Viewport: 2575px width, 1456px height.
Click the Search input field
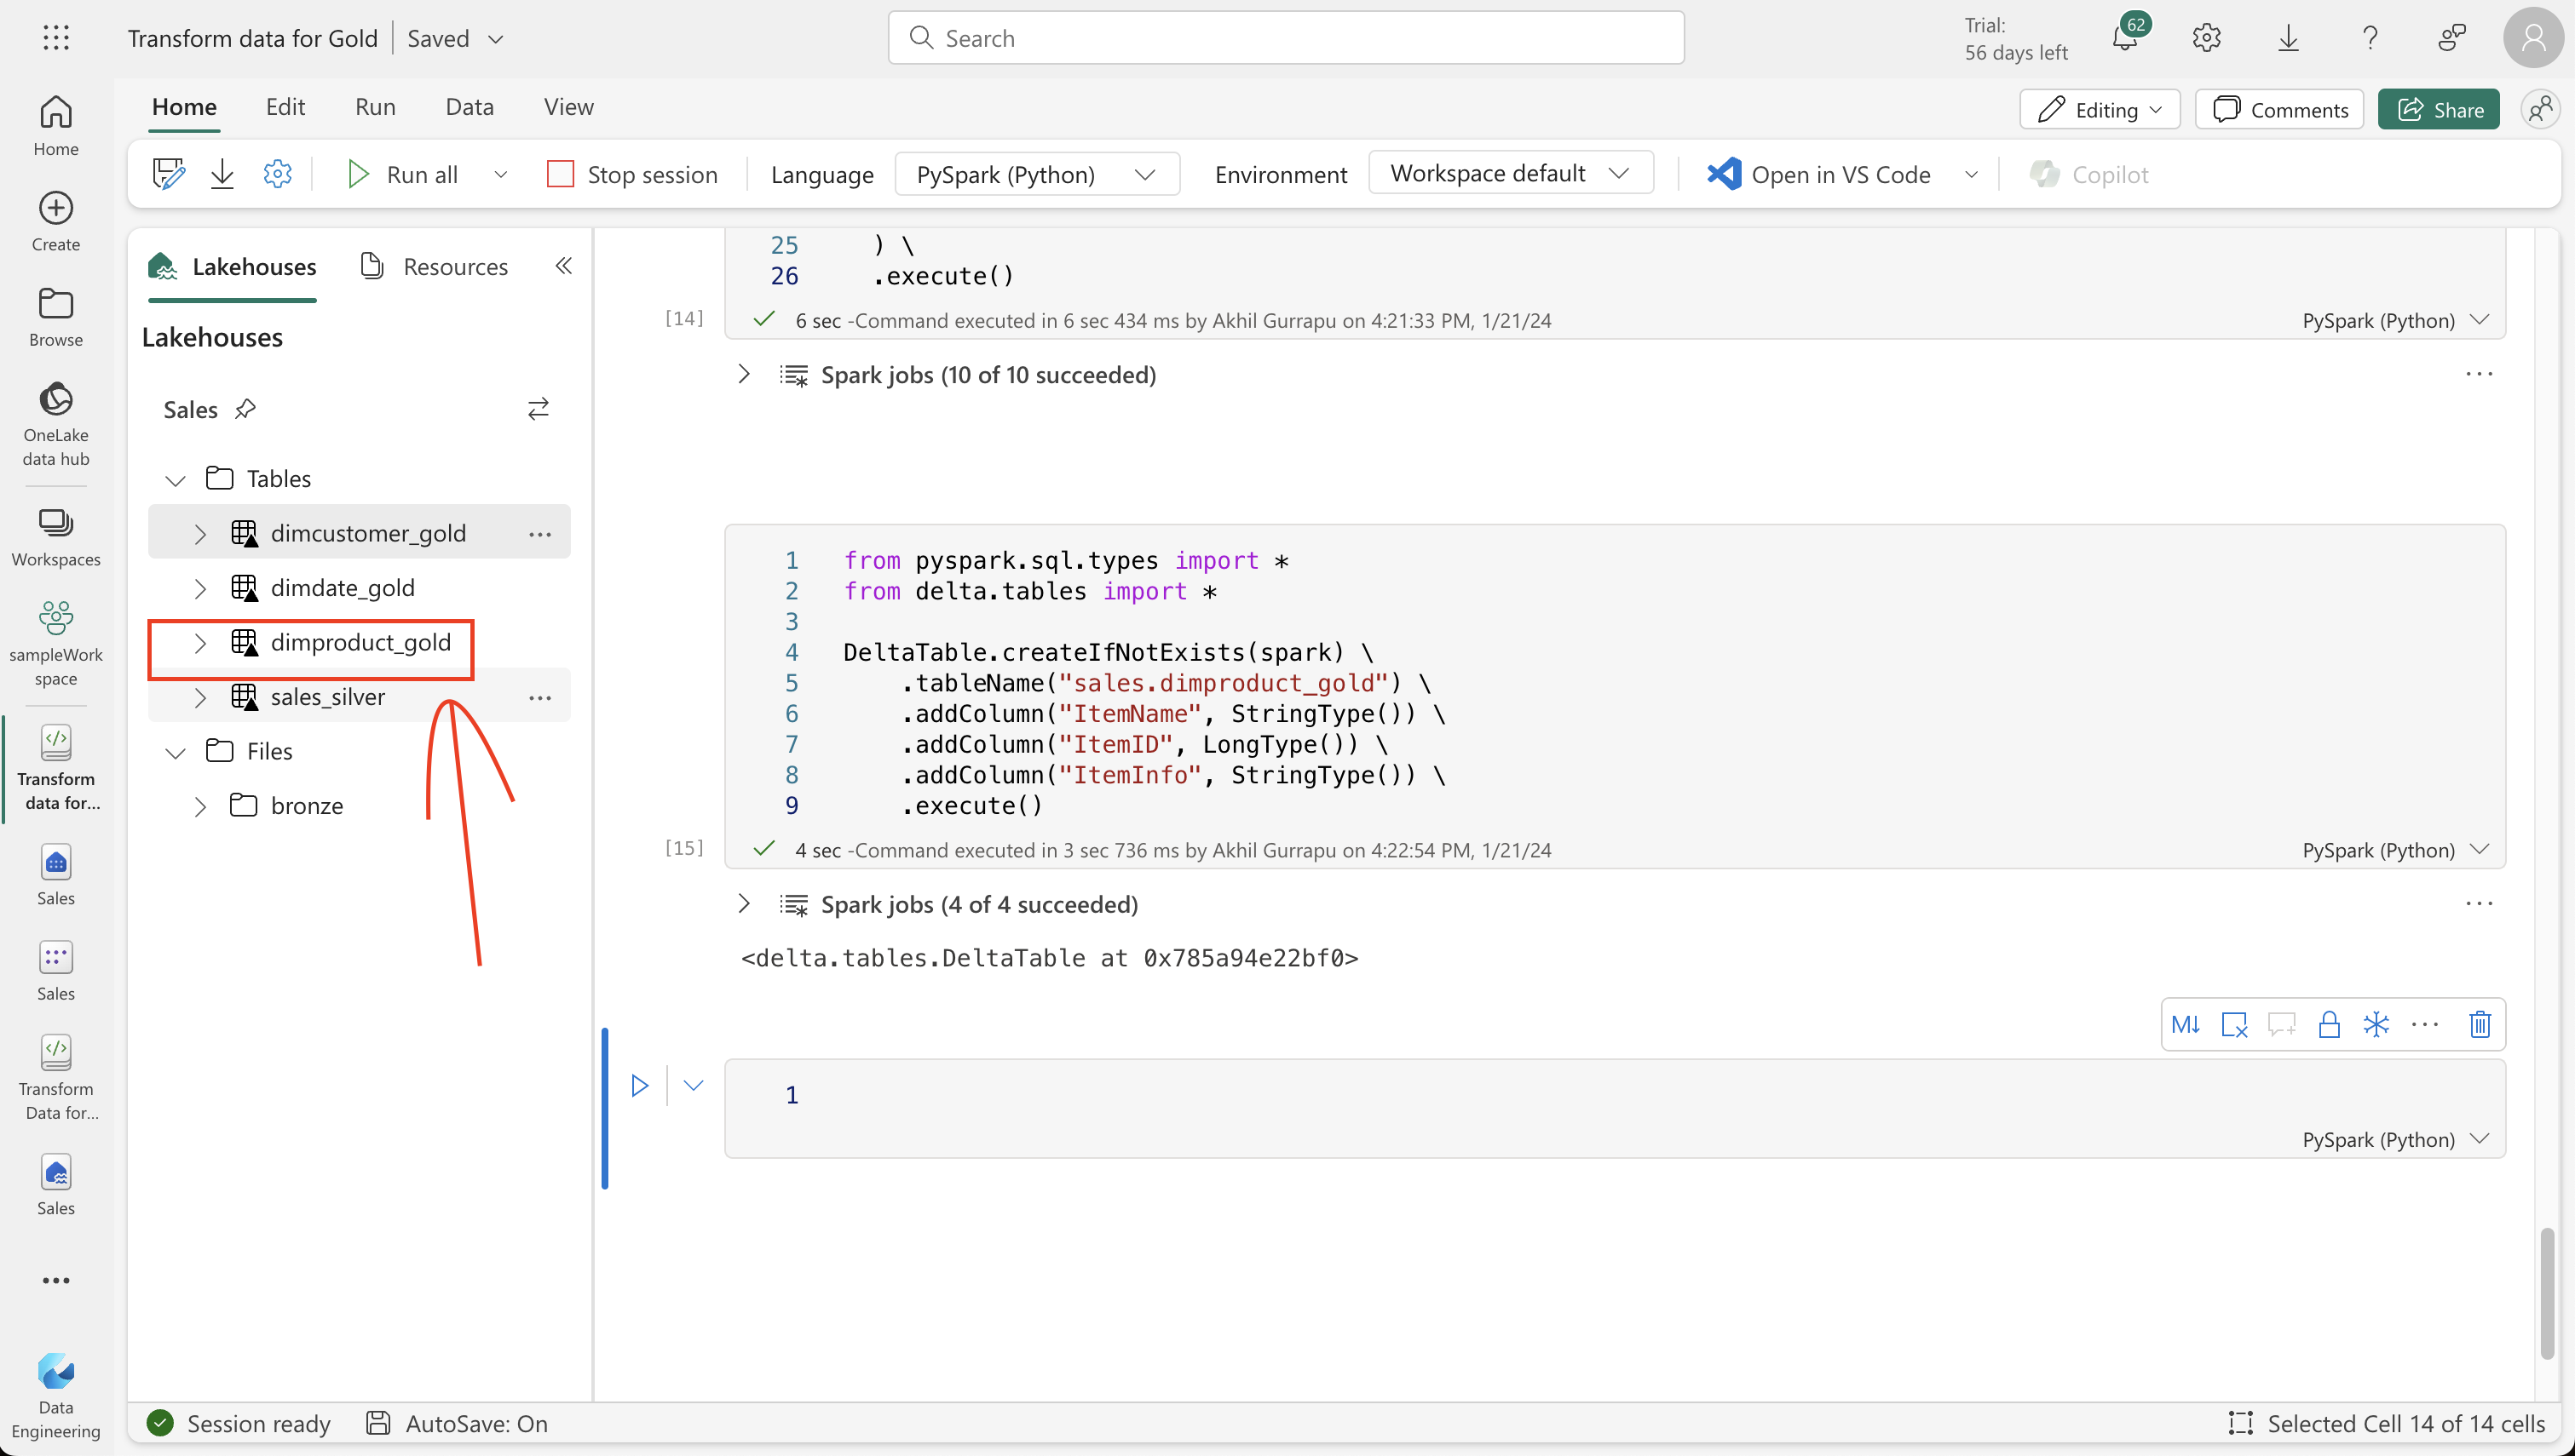(x=1286, y=38)
